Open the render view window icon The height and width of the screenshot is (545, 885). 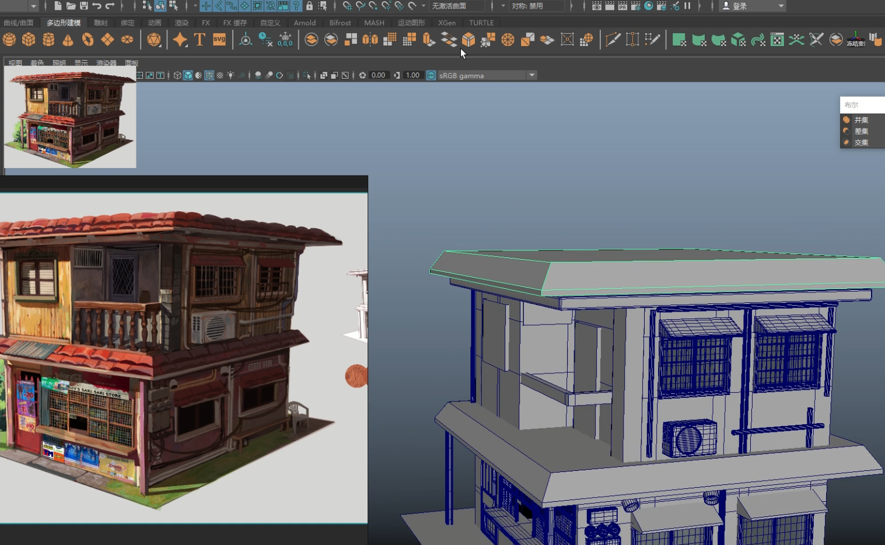596,6
